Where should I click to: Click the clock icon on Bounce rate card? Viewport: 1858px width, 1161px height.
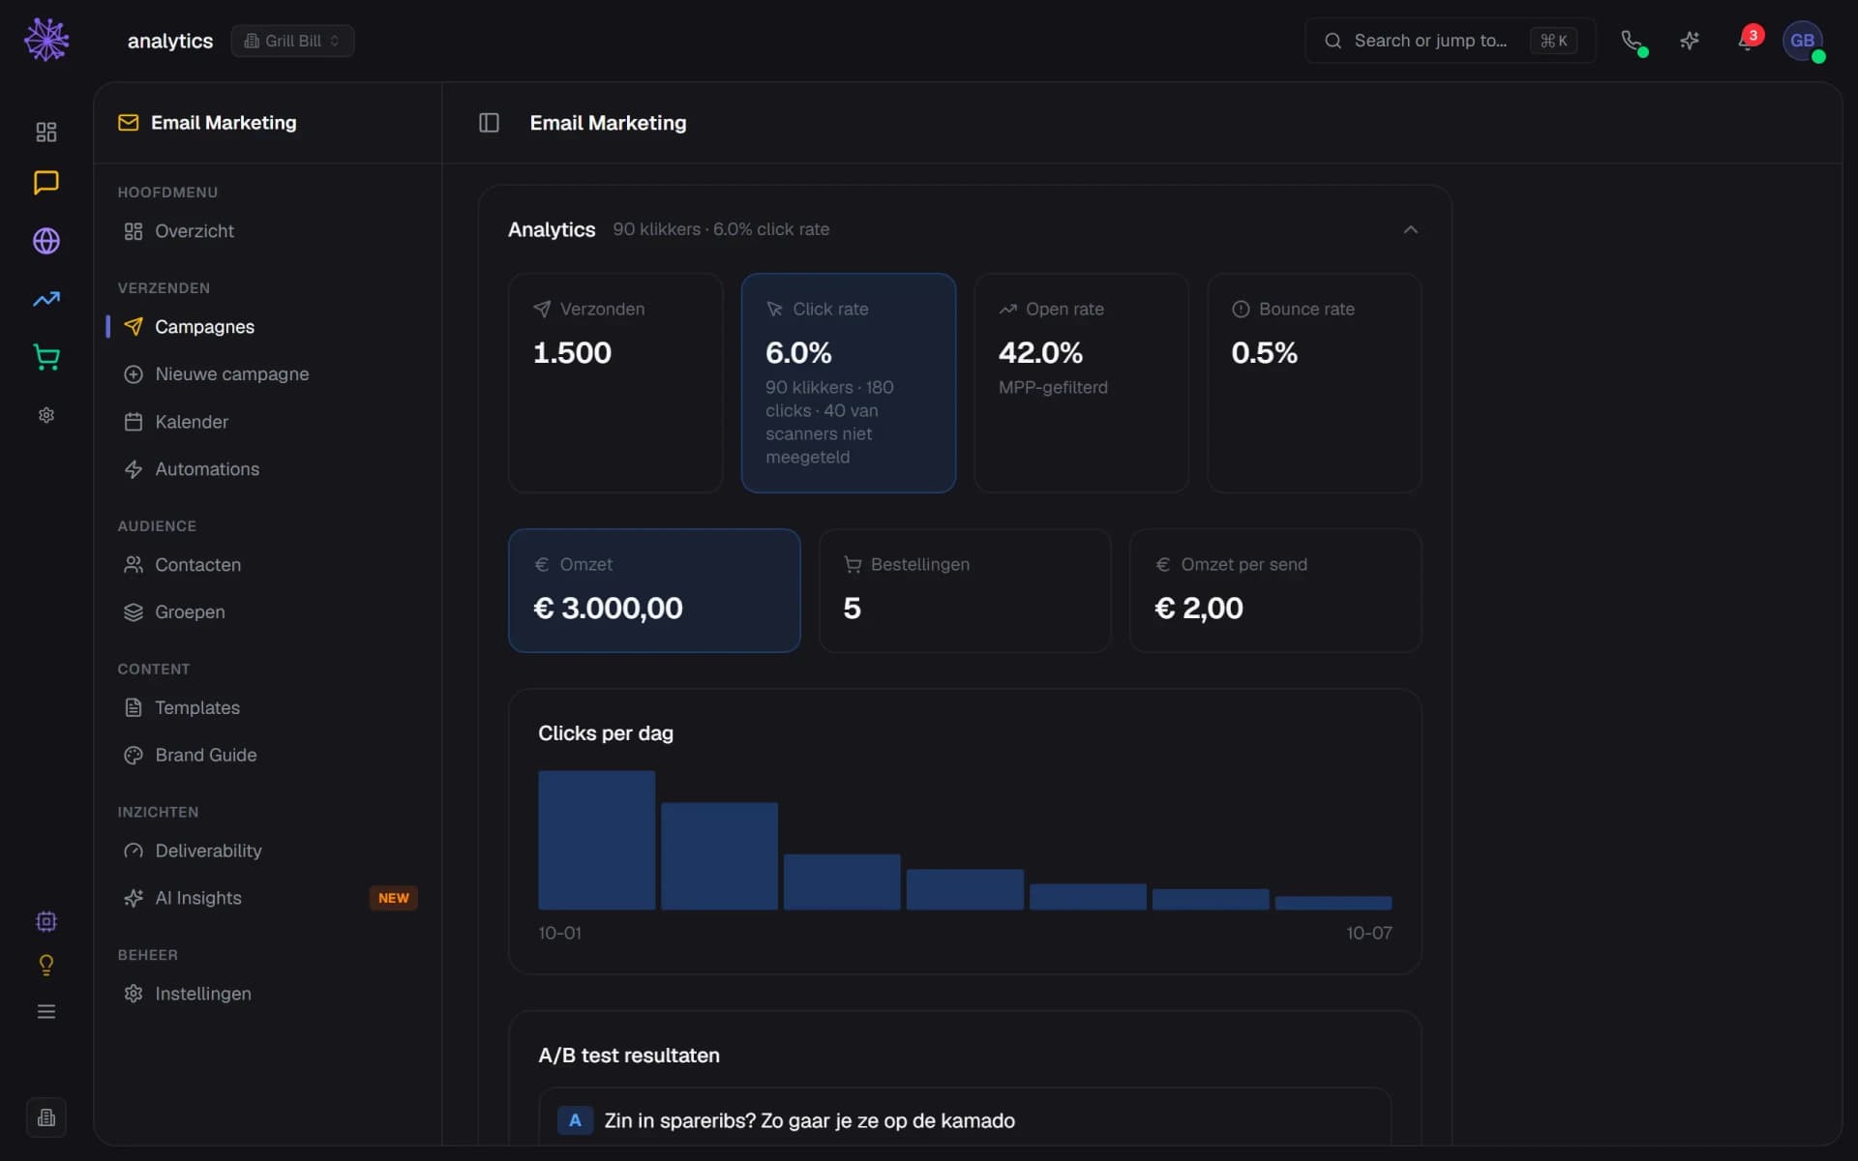[x=1241, y=309]
